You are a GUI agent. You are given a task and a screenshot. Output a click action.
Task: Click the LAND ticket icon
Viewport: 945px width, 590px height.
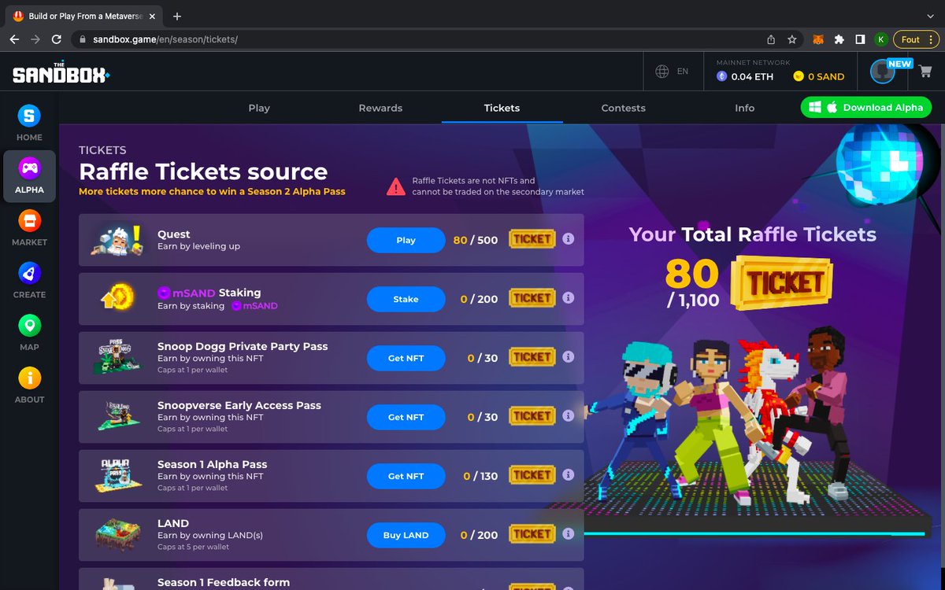point(532,534)
